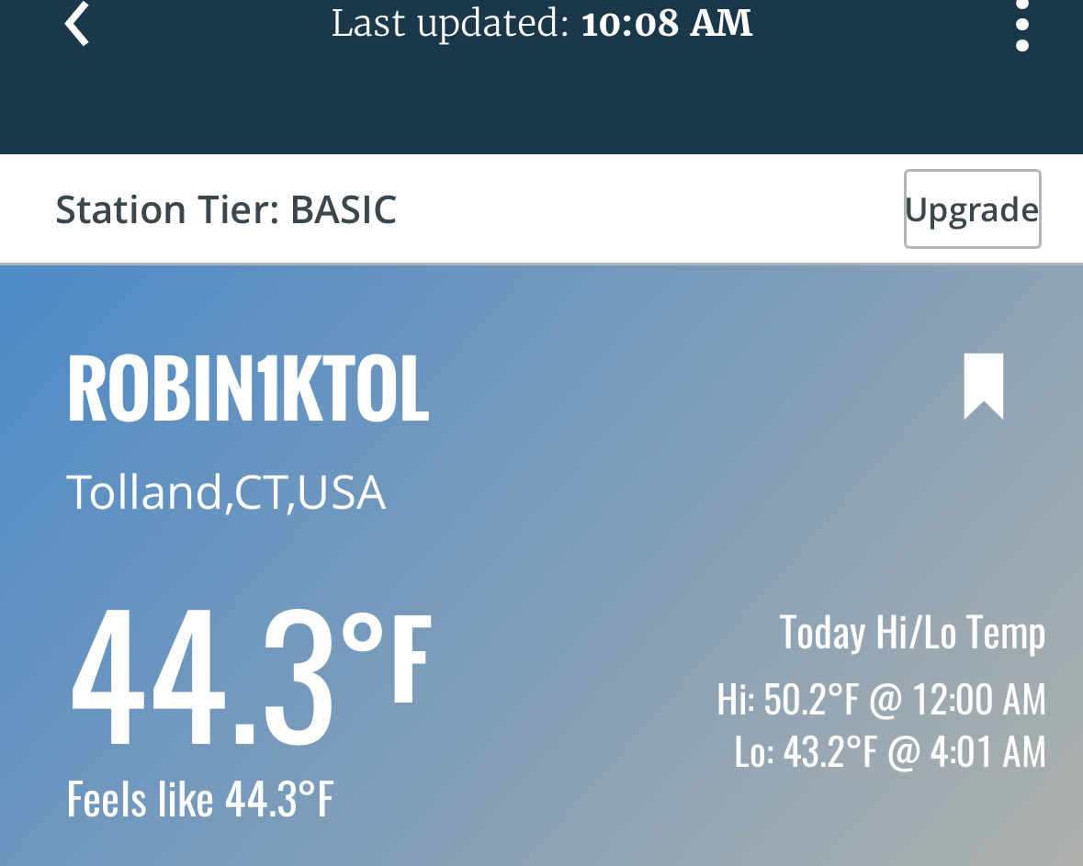Viewport: 1083px width, 866px height.
Task: Tap the Upgrade button
Action: [973, 208]
